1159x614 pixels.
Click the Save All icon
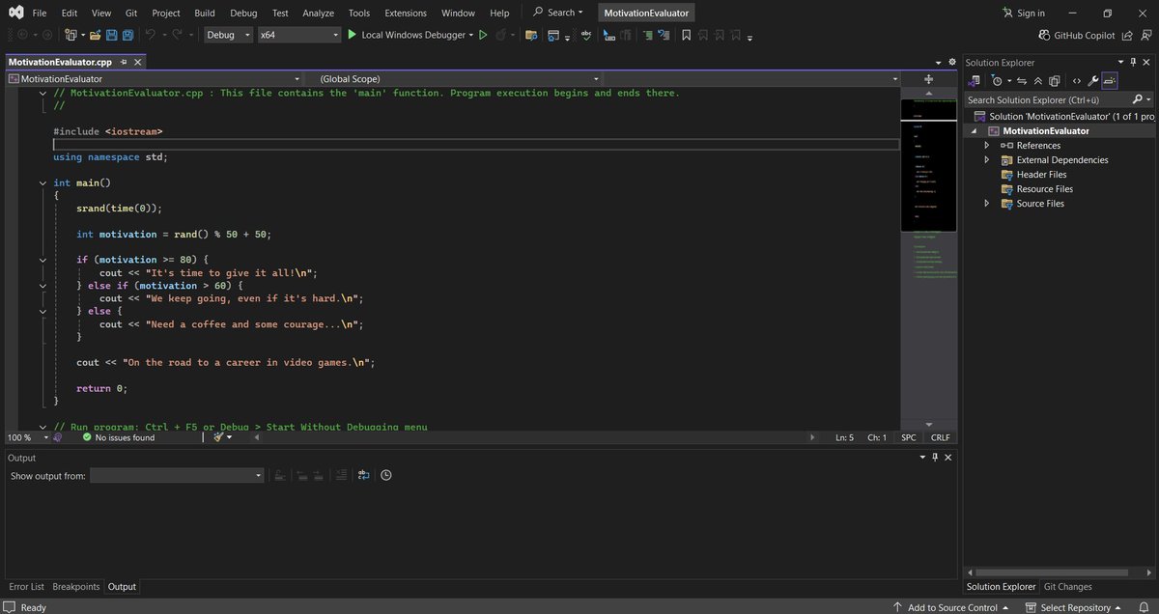(x=127, y=35)
